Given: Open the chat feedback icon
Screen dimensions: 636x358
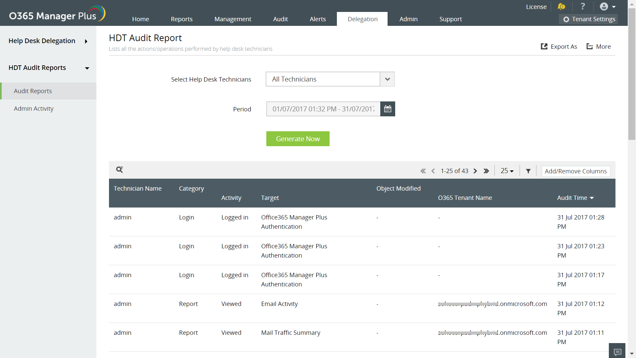Looking at the screenshot, I should pyautogui.click(x=617, y=351).
